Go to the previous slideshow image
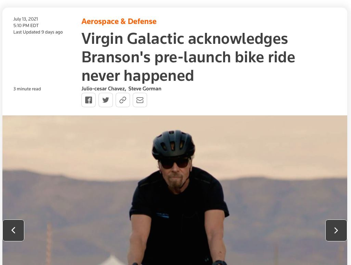Screen dimensions: 351x265 coord(13,230)
